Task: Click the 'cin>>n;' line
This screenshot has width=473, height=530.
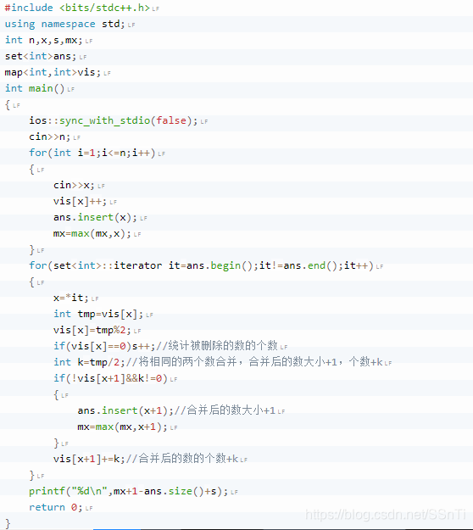Action: pos(50,137)
